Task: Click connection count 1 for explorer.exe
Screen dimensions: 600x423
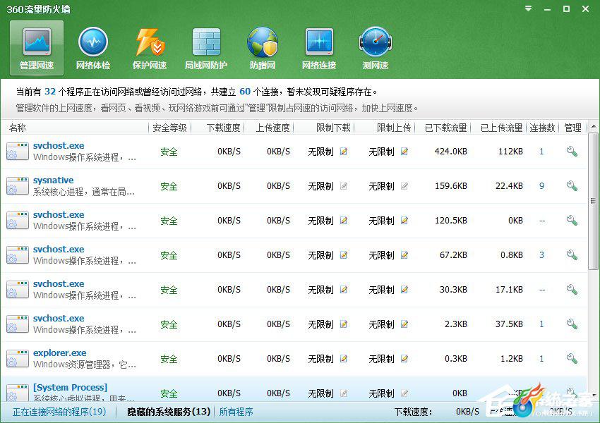Action: coord(542,359)
